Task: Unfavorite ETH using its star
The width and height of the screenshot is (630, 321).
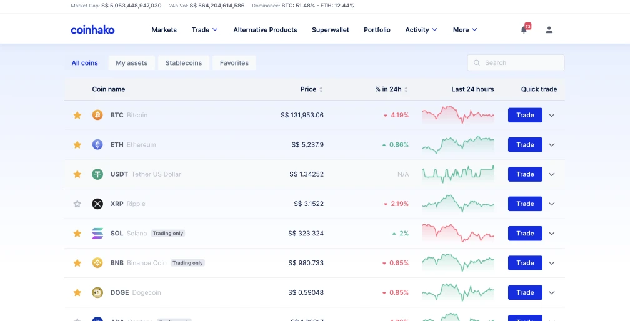Action: coord(77,144)
